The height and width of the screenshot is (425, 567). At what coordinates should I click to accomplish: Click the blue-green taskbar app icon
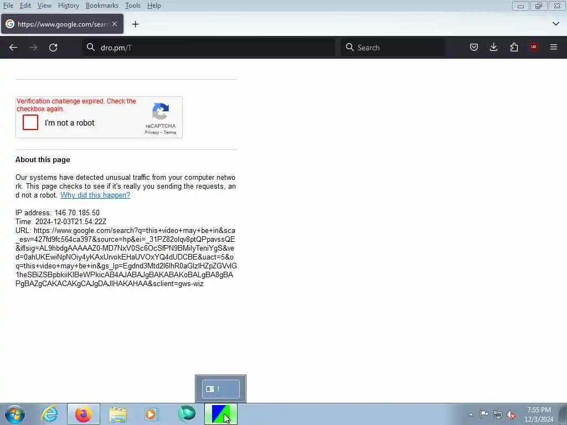pyautogui.click(x=220, y=414)
